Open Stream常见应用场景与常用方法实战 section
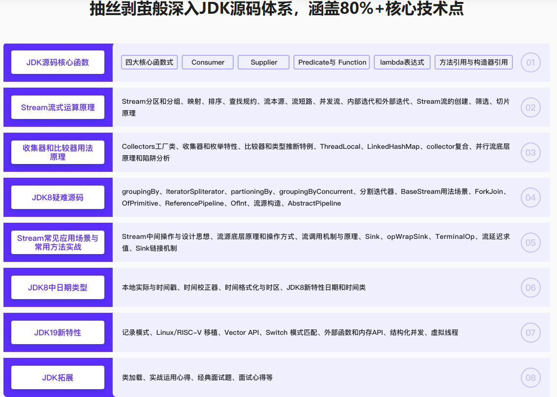 [58, 243]
